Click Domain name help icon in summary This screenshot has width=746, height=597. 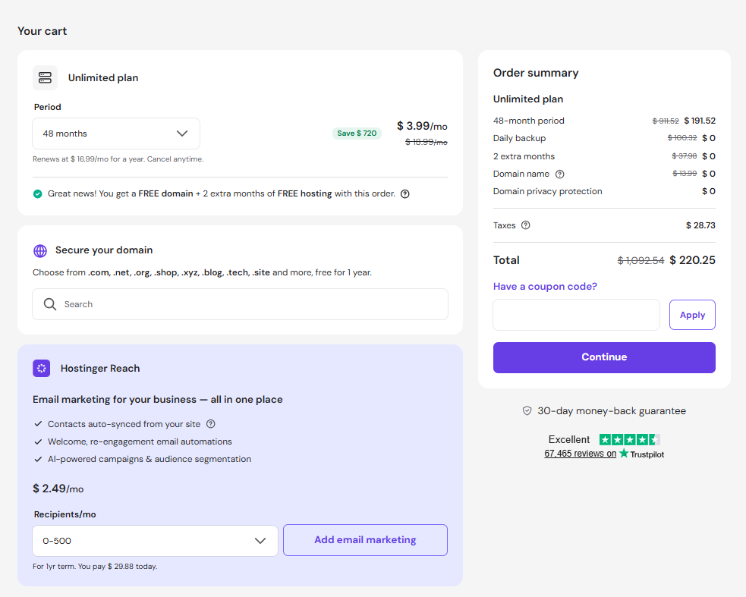tap(560, 174)
